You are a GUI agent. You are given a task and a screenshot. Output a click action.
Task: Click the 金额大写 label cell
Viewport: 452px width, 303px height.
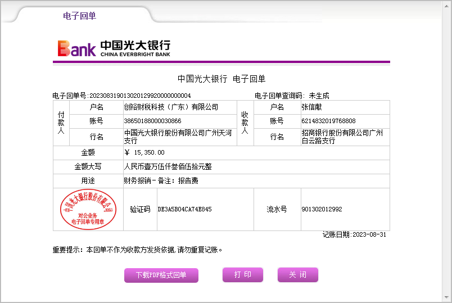[x=88, y=166]
